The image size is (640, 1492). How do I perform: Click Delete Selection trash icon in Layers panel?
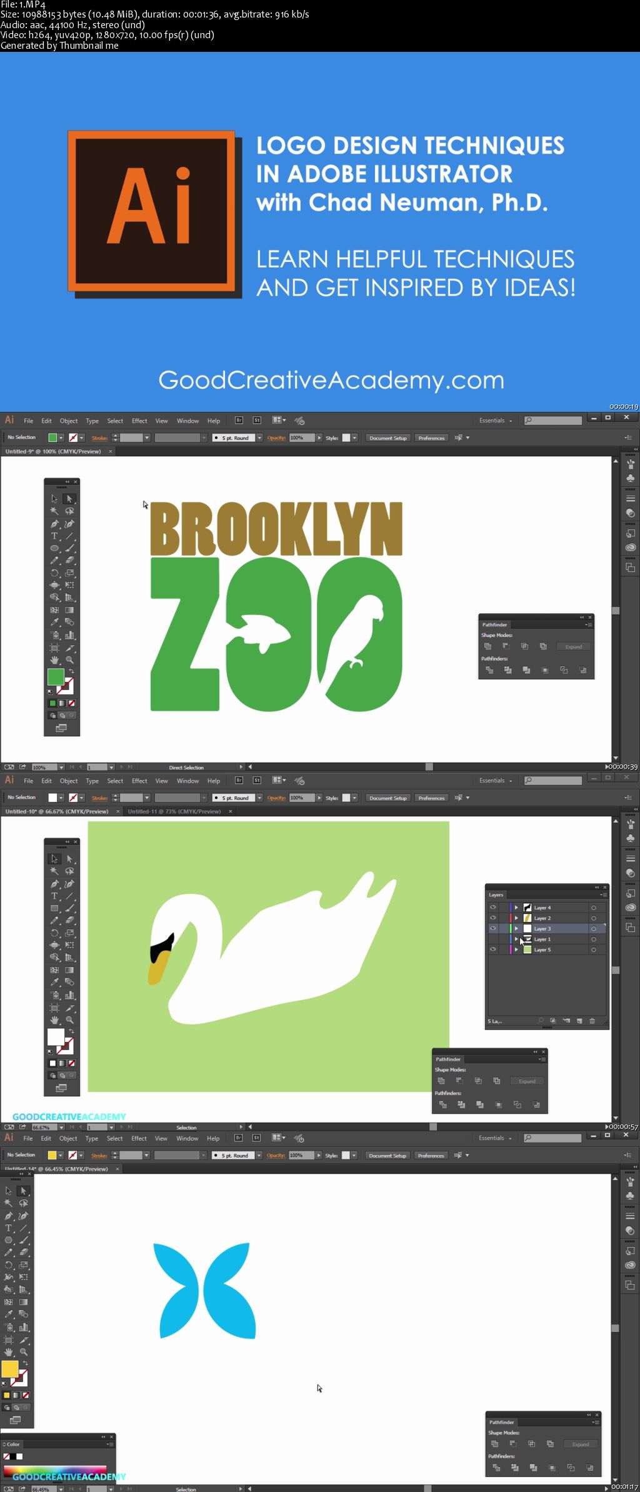[x=592, y=1021]
